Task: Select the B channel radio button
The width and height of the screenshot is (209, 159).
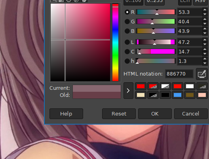Action: click(127, 31)
